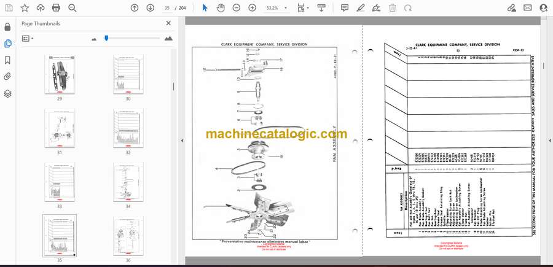Choose the Selection arrow tool

205,8
